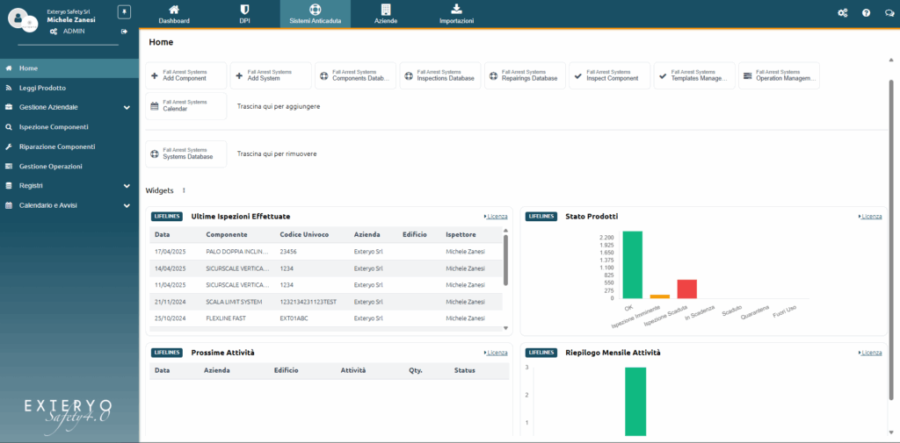
Task: Click the Add Component shortcut tile
Action: 186,75
